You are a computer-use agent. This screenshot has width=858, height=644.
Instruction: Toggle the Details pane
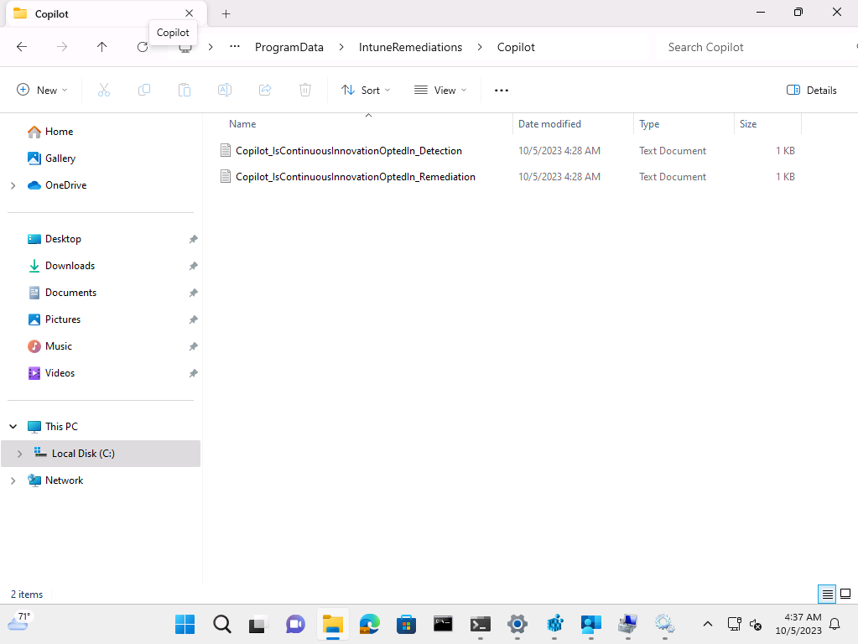(812, 91)
